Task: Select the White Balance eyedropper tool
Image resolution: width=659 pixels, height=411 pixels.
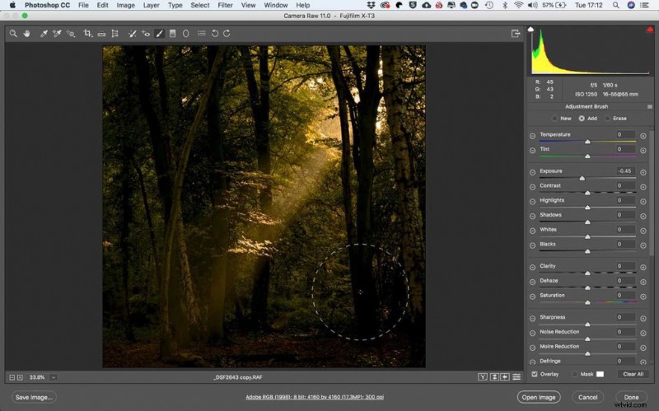Action: [x=44, y=33]
